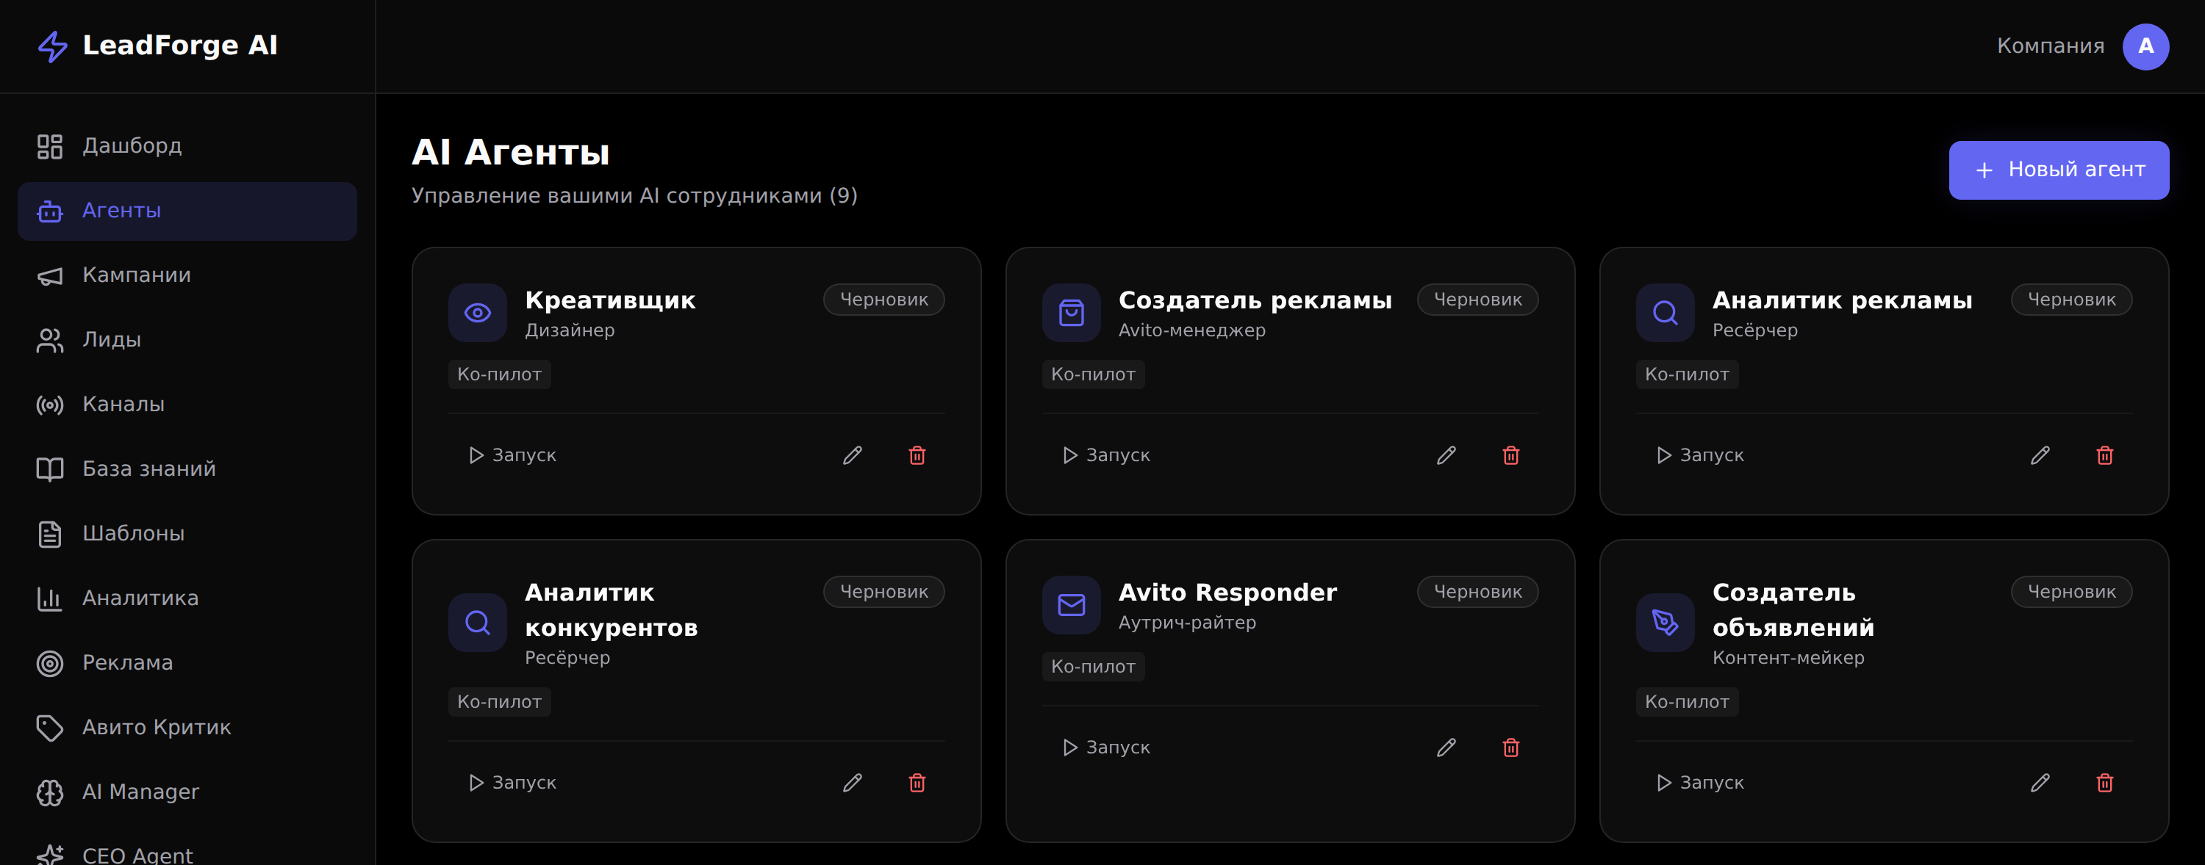The height and width of the screenshot is (865, 2205).
Task: Click the Авито Критик tag icon
Action: 50,728
